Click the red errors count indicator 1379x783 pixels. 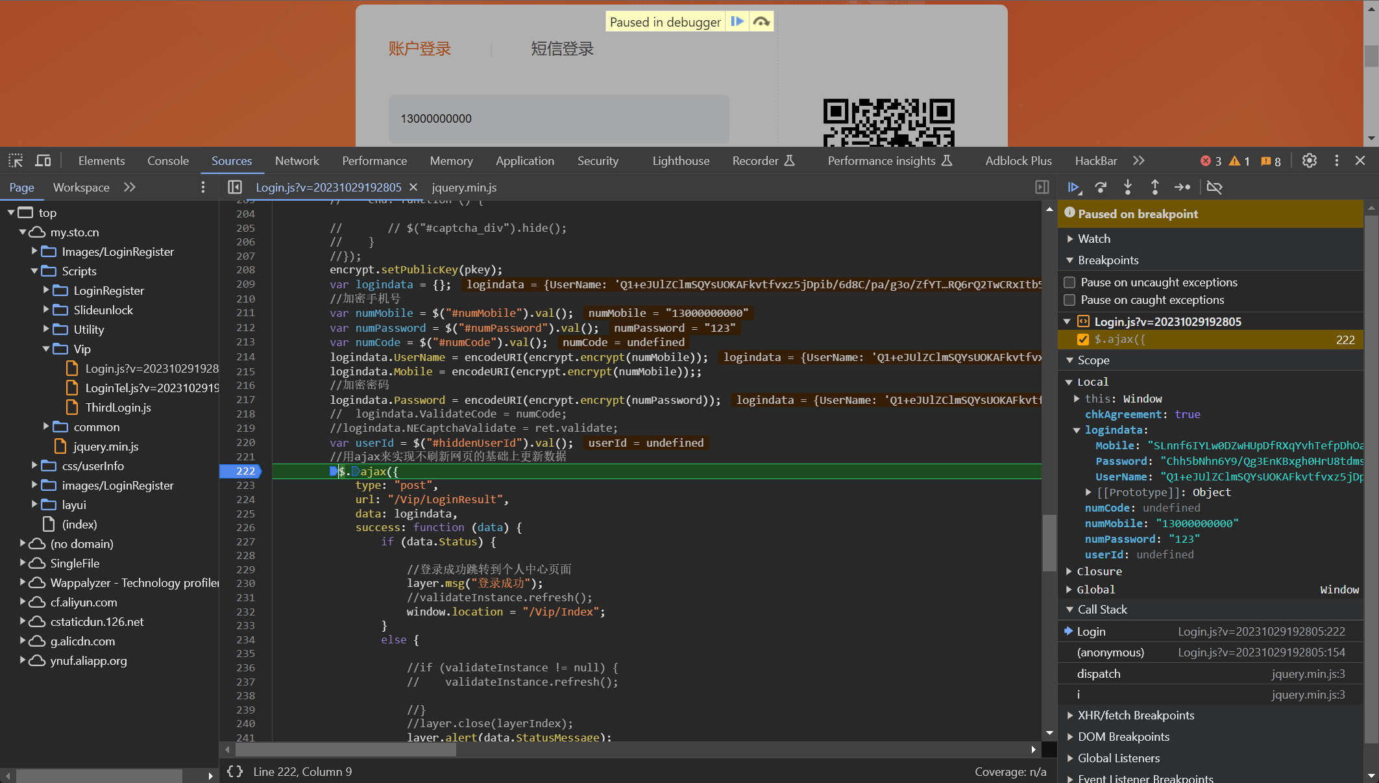(1211, 161)
